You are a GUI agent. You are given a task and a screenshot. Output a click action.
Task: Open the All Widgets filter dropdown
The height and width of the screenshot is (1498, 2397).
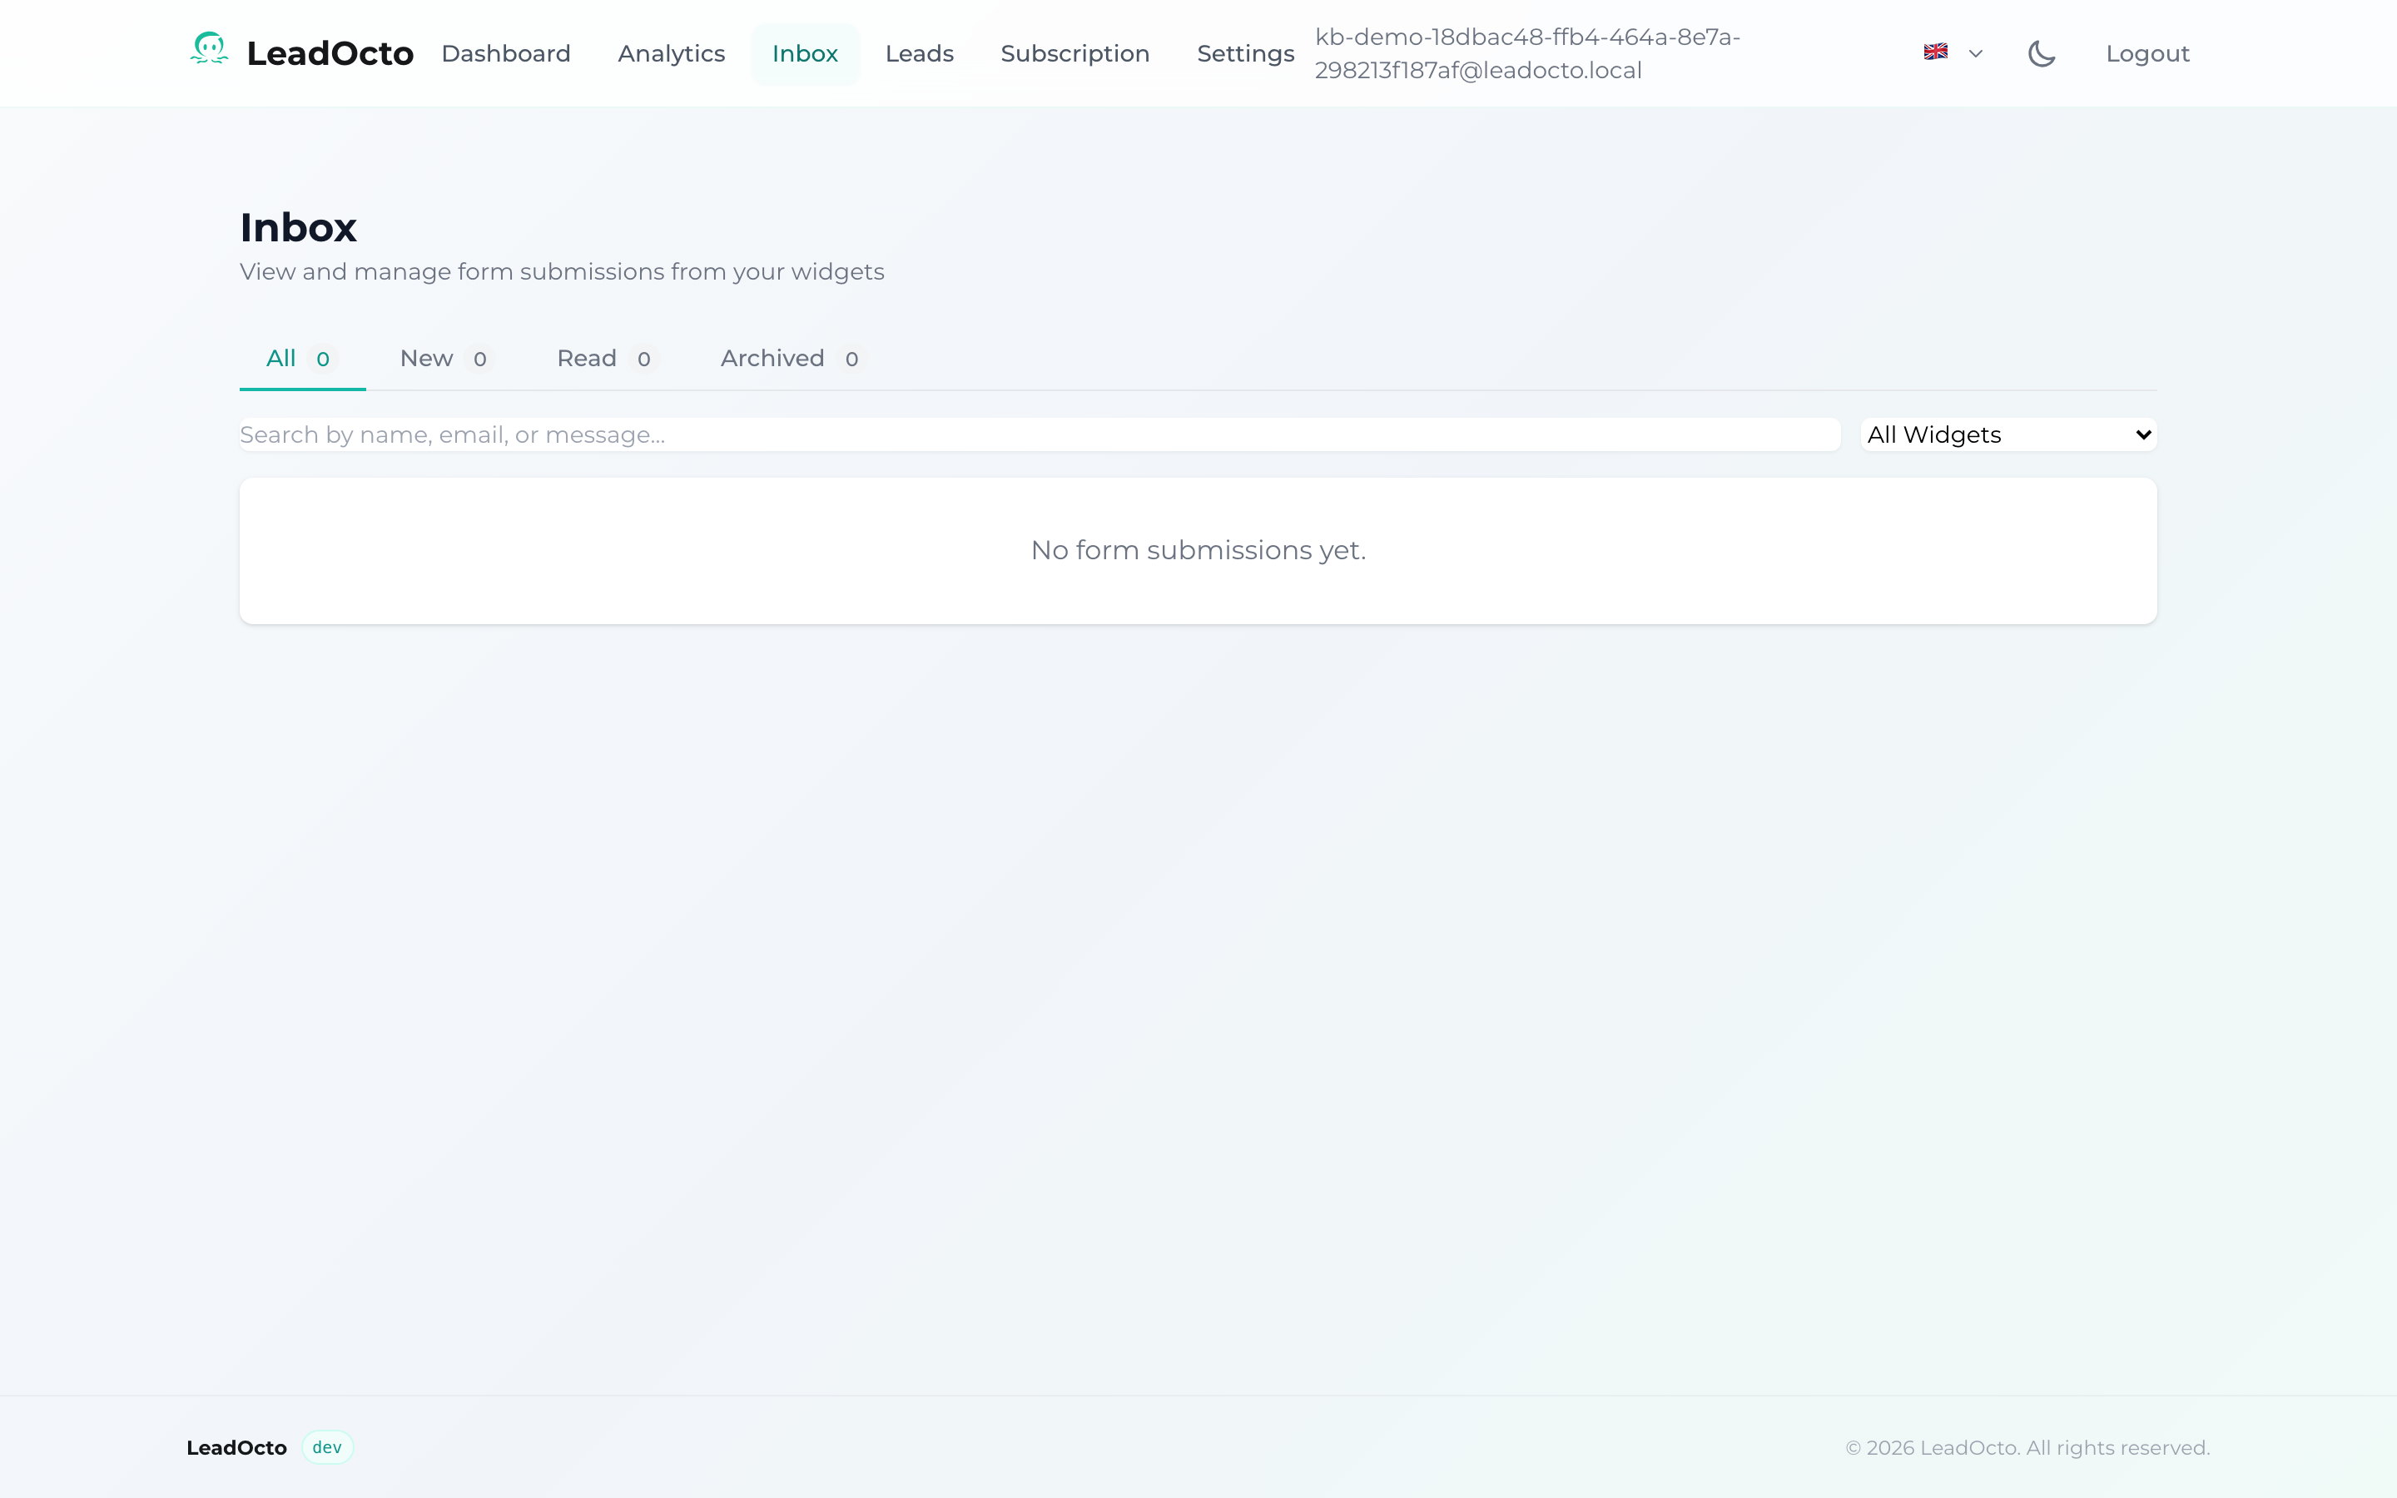(2007, 434)
